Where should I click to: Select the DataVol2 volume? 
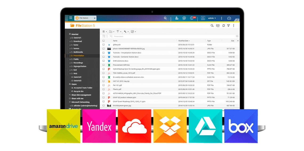click(x=77, y=77)
